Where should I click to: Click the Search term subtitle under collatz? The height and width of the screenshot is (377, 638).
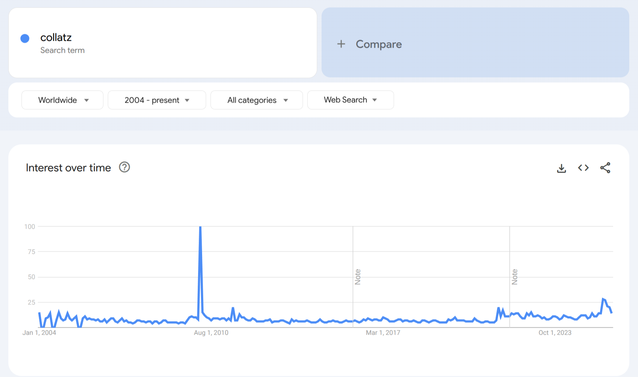point(62,50)
